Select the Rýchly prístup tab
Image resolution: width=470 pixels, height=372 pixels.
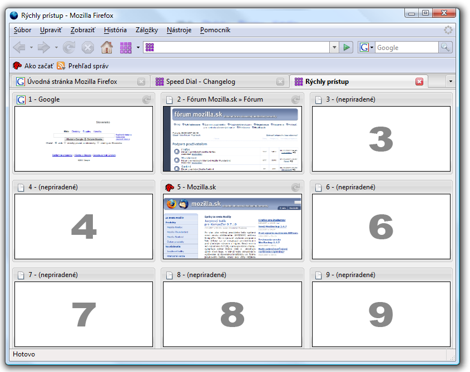[359, 82]
